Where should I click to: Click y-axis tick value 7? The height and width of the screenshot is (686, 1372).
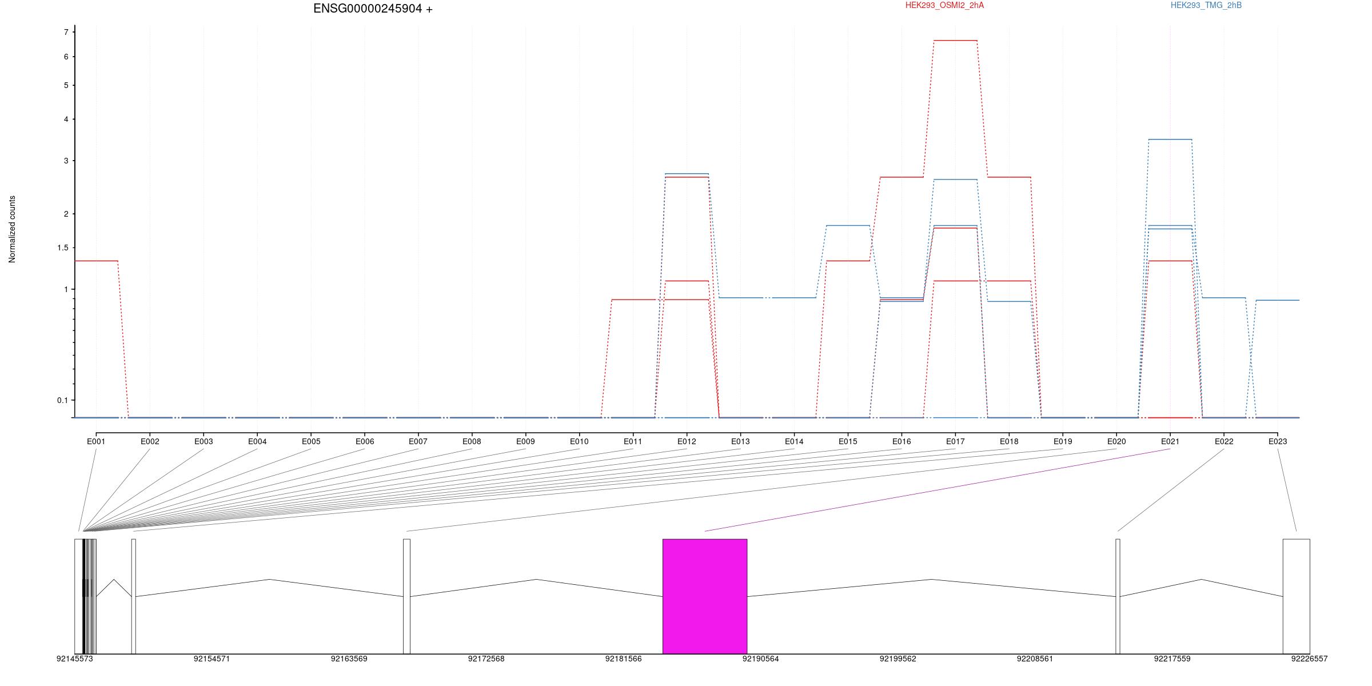66,32
